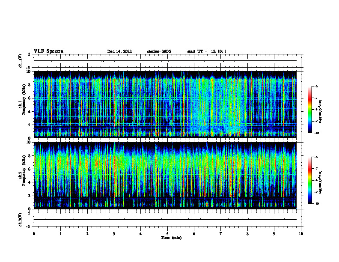
Task: Click time axis tick label "6"
Action: pos(194,234)
